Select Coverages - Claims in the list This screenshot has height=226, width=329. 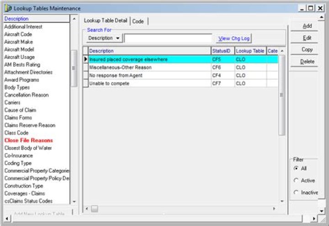pyautogui.click(x=25, y=193)
